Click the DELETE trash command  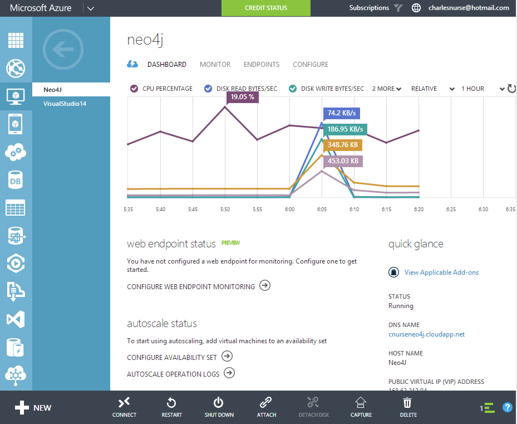(408, 408)
